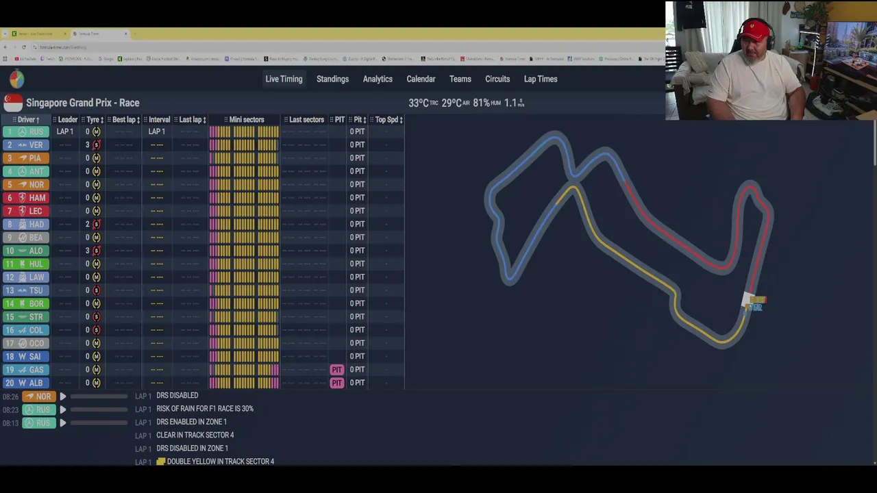The height and width of the screenshot is (493, 877).
Task: Click the double yellow flag message icon
Action: [x=160, y=462]
